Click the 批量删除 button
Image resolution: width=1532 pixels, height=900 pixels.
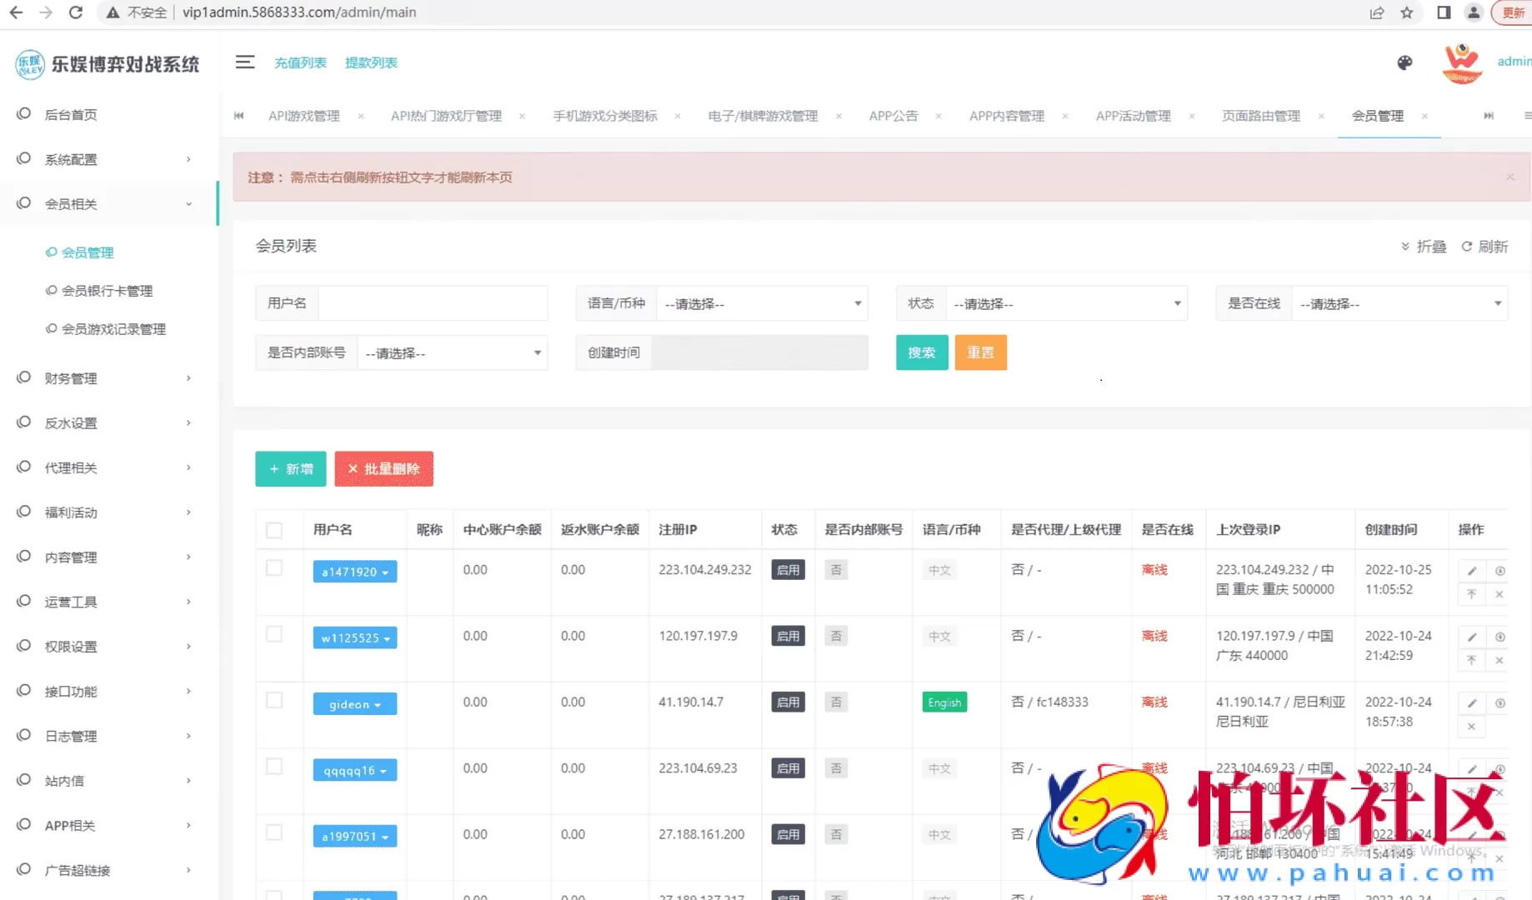tap(383, 468)
